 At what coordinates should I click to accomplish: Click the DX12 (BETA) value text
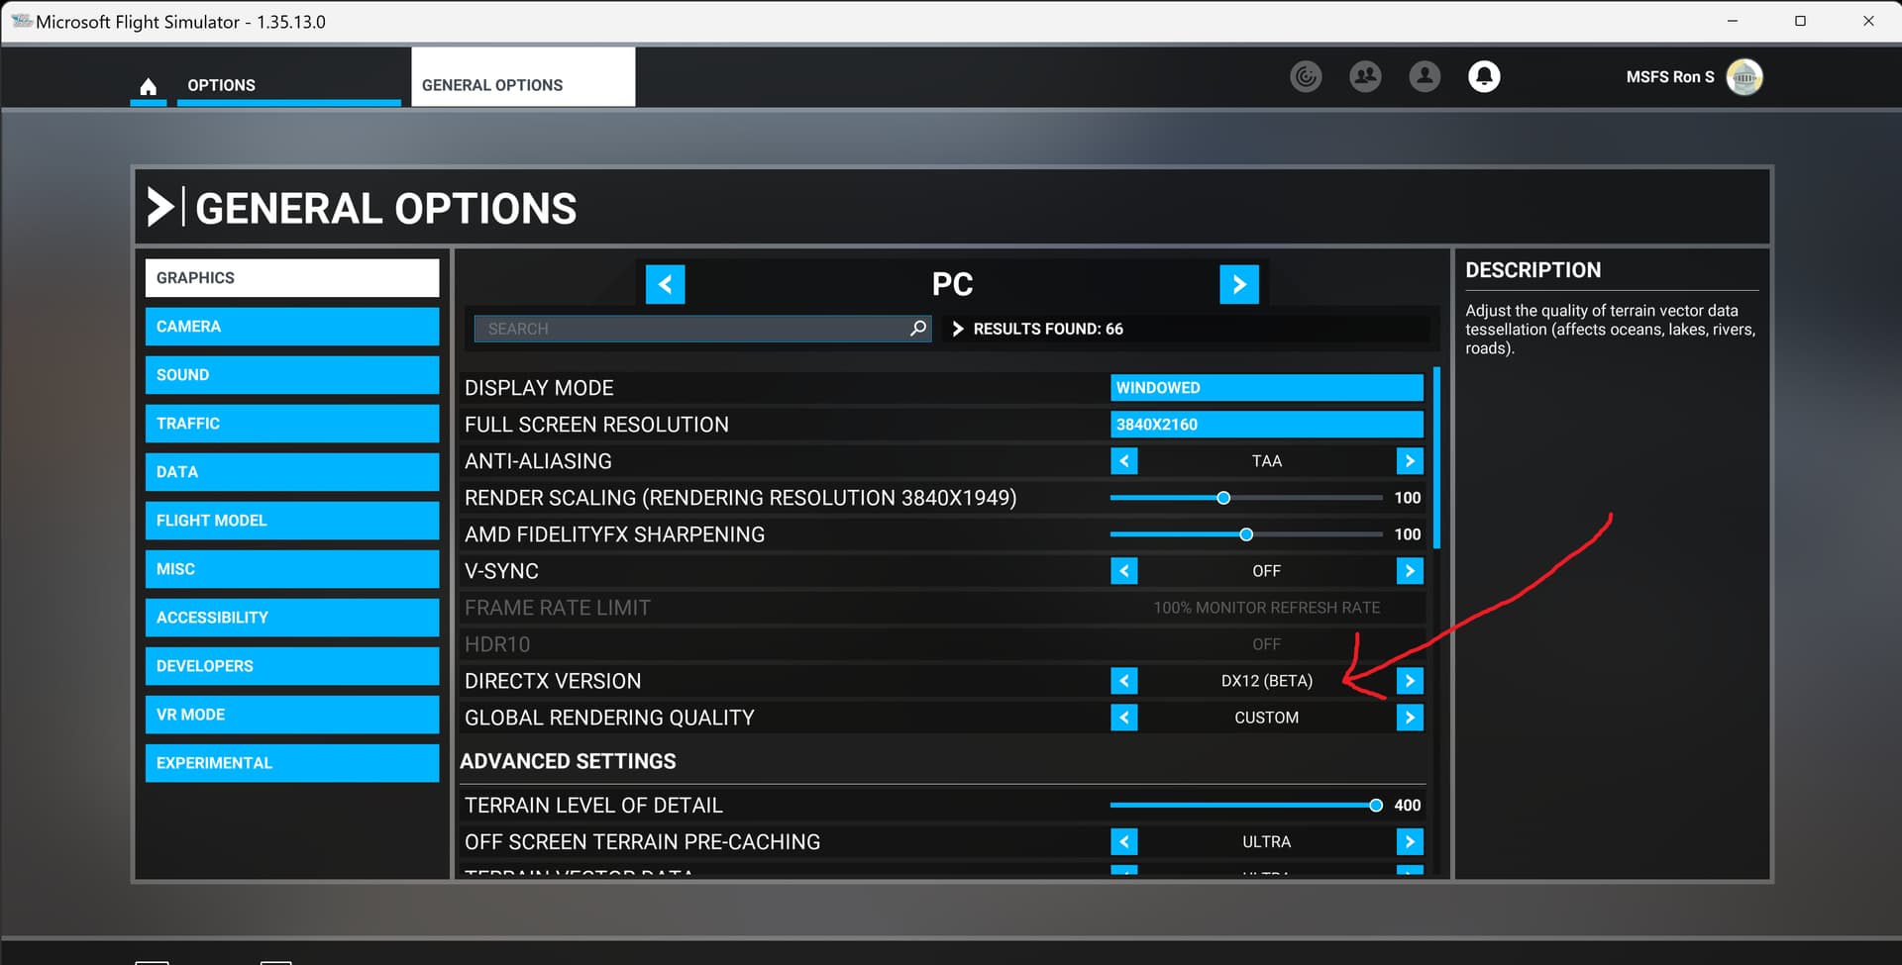[x=1267, y=681]
